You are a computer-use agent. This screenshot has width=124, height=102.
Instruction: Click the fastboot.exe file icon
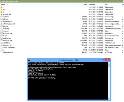[1, 38]
